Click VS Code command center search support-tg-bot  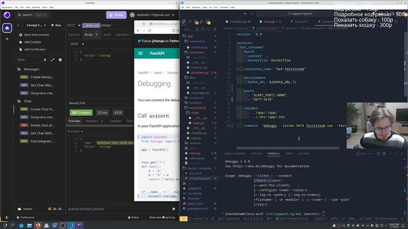pyautogui.click(x=300, y=13)
